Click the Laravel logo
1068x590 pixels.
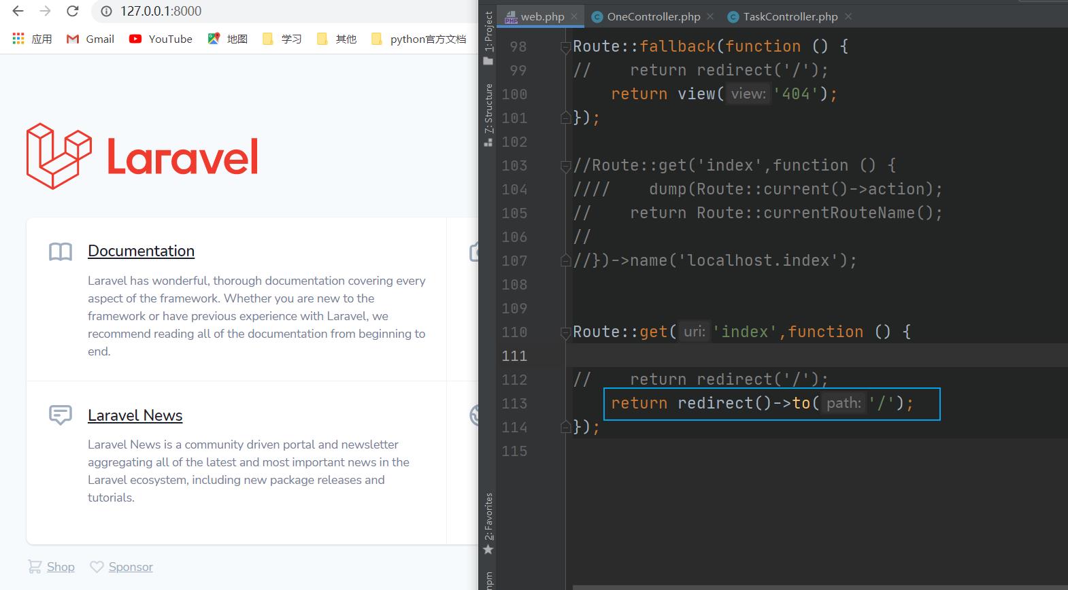(x=142, y=156)
